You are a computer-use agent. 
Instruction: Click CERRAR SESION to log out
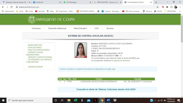click(x=35, y=67)
